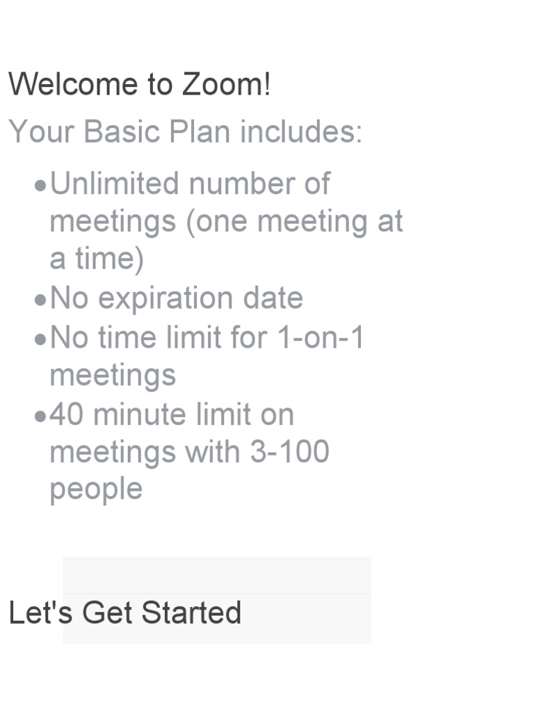Click the 40 minute limit on line

coord(172,414)
